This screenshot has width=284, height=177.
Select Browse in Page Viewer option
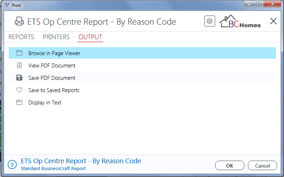click(142, 53)
